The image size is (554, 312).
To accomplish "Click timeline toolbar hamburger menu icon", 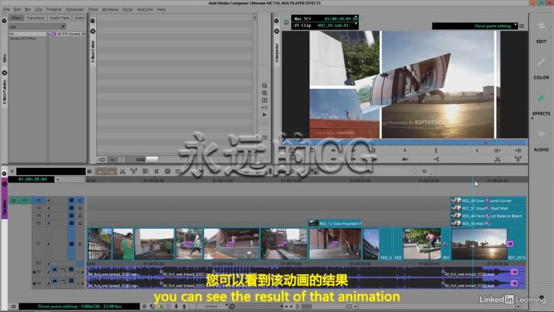I will (89, 172).
